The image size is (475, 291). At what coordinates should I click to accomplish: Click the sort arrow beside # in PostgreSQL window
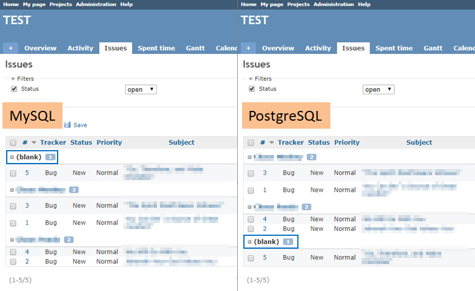(272, 143)
